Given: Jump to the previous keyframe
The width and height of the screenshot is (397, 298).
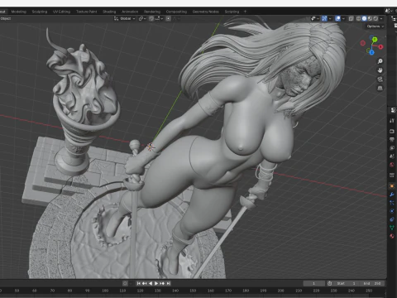Looking at the screenshot, I should point(145,283).
